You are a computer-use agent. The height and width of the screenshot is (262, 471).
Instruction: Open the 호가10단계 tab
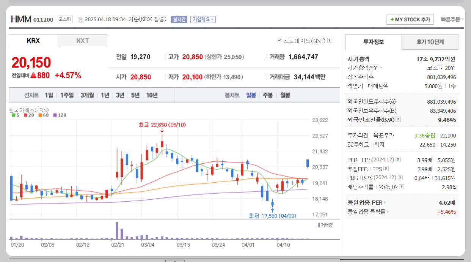[430, 42]
